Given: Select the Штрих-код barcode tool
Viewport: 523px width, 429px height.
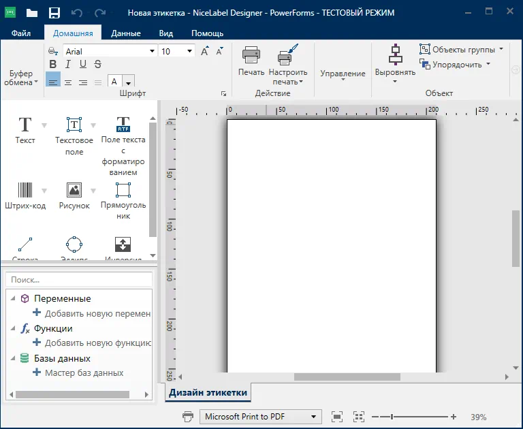Looking at the screenshot, I should click(x=25, y=196).
